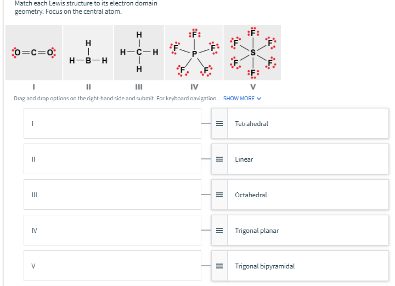Click the answer drop slot labeled II

(x=112, y=159)
